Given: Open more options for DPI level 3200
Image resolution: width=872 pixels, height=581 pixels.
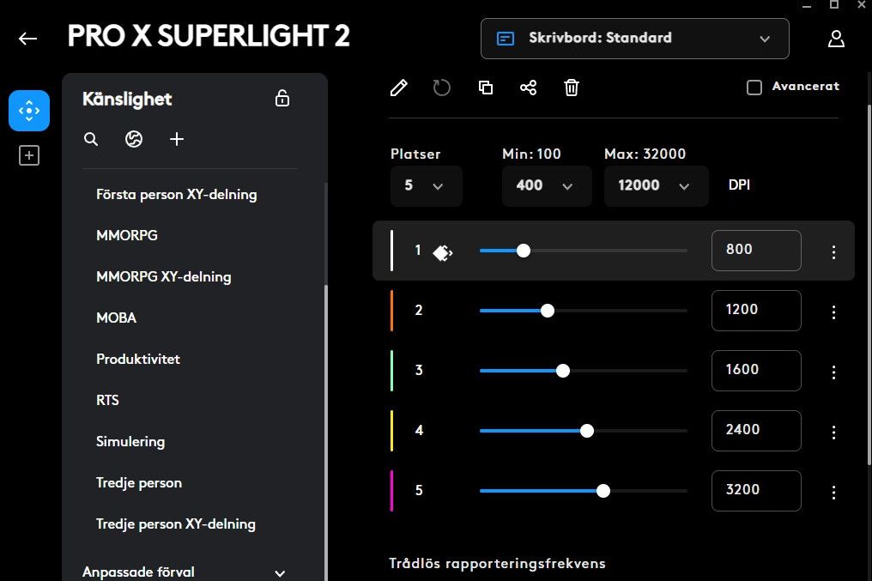Looking at the screenshot, I should click(x=833, y=492).
